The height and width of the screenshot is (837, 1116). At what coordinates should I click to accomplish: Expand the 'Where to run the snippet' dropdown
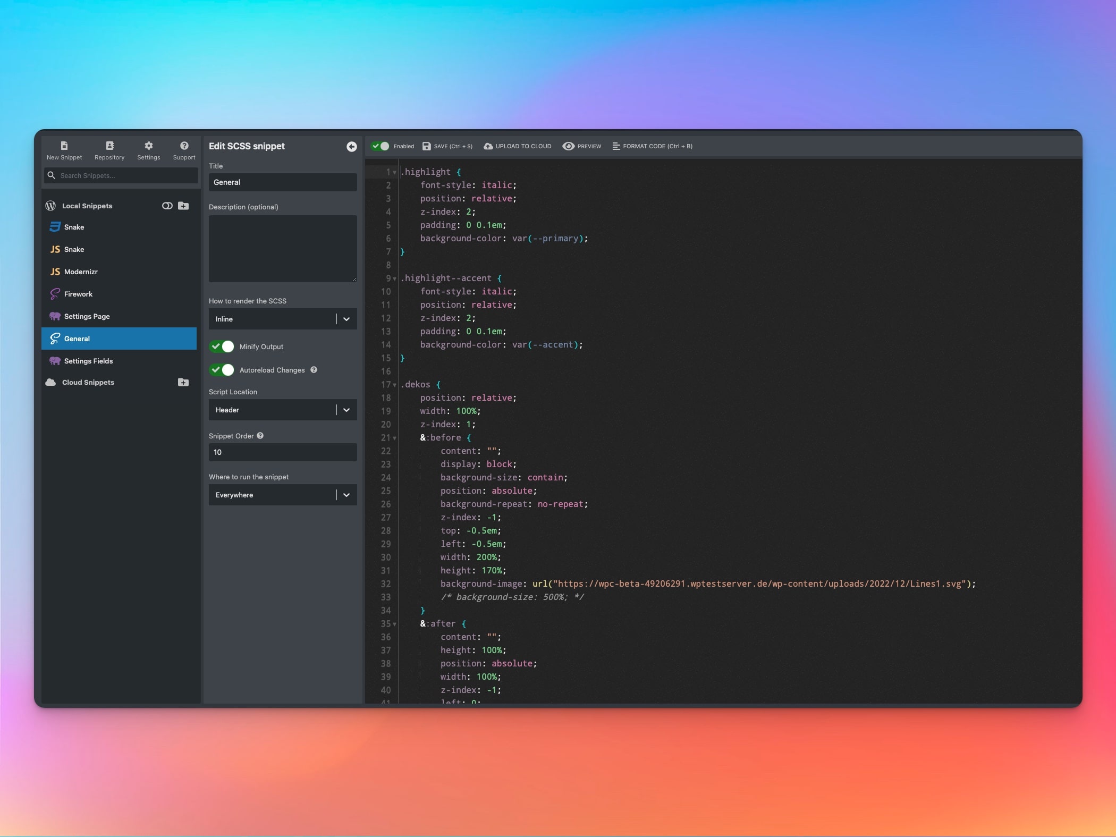click(282, 495)
